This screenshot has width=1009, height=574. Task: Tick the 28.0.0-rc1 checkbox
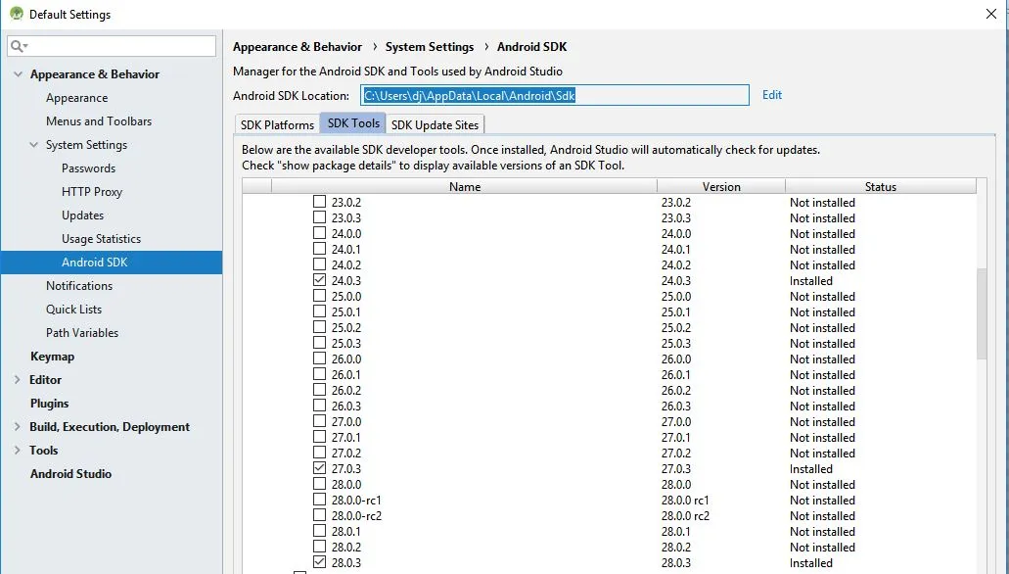coord(319,500)
